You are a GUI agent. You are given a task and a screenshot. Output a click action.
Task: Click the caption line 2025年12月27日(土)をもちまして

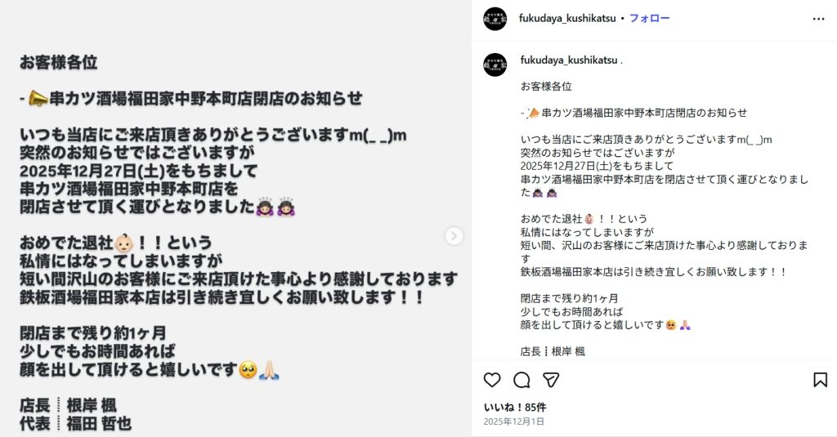(597, 166)
